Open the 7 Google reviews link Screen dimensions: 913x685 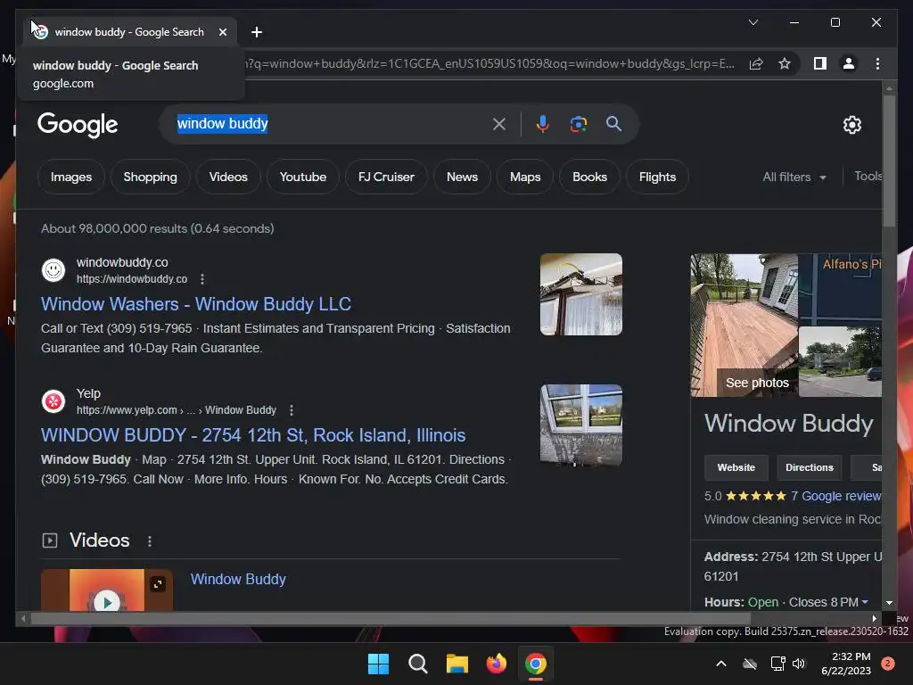(836, 496)
